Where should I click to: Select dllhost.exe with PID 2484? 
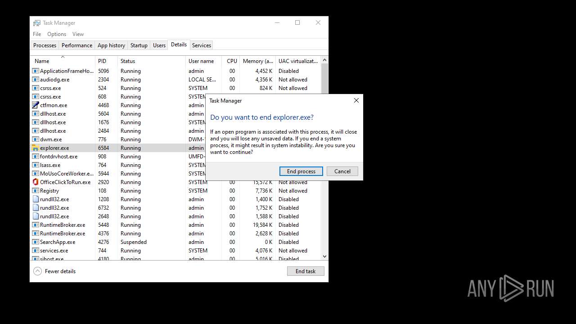pyautogui.click(x=53, y=130)
